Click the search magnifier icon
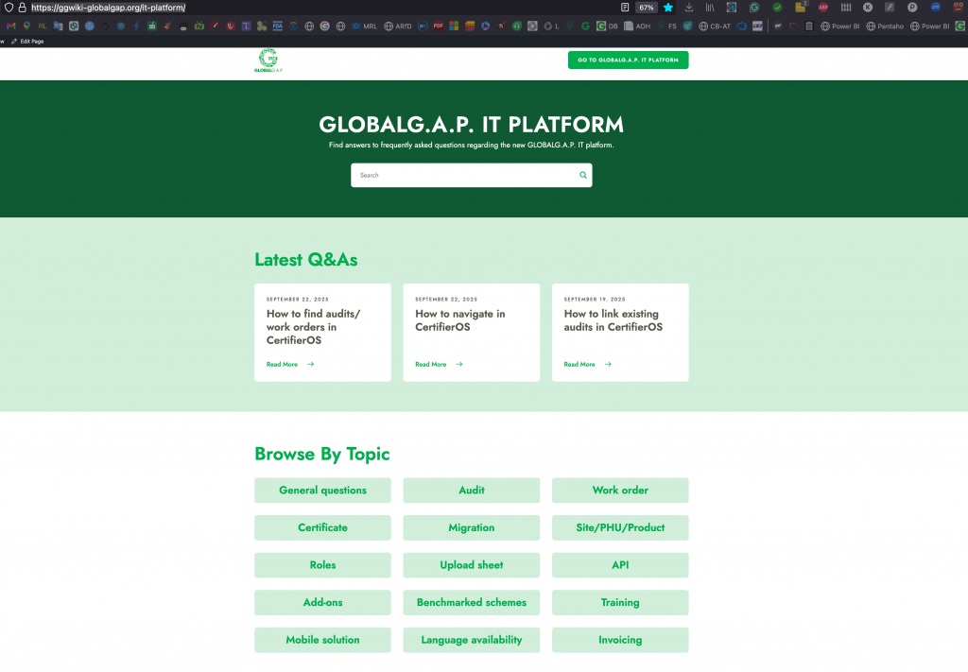This screenshot has width=968, height=672. 583,175
